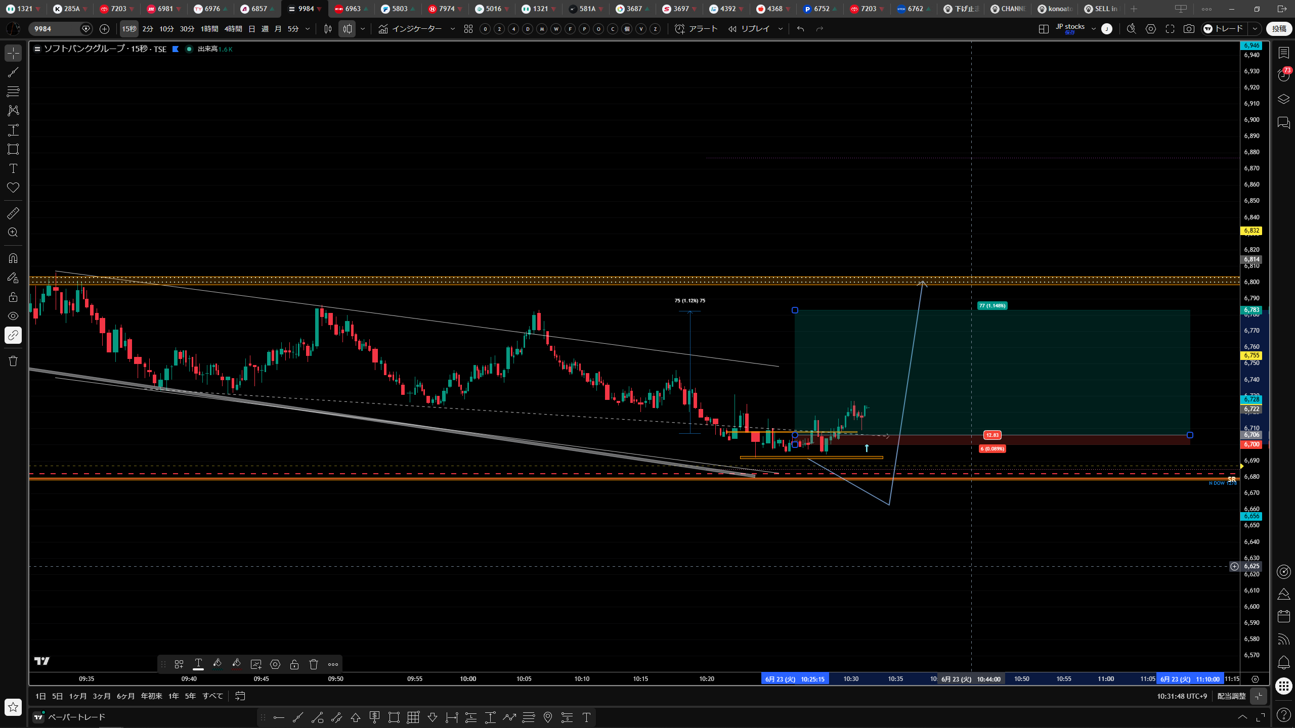The height and width of the screenshot is (728, 1295).
Task: Open the インジケーター indicators menu
Action: 410,29
